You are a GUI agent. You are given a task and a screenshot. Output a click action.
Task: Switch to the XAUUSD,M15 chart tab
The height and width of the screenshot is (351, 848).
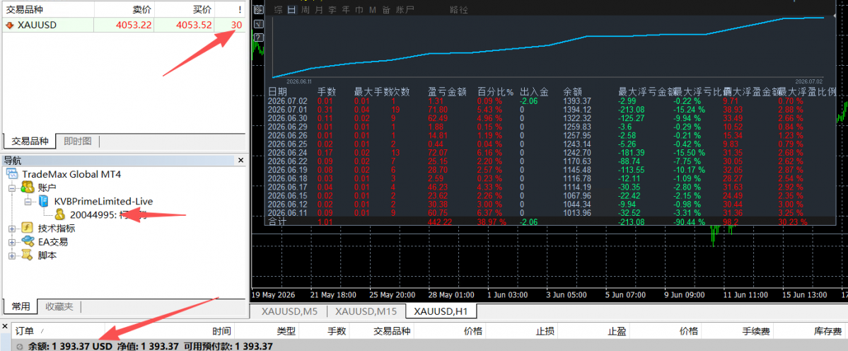tap(365, 311)
